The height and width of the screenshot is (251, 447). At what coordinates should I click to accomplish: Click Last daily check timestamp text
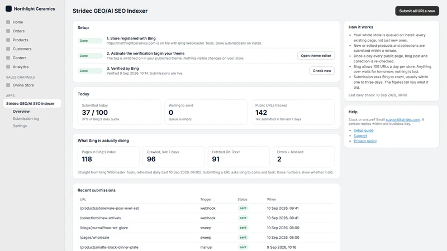[378, 95]
